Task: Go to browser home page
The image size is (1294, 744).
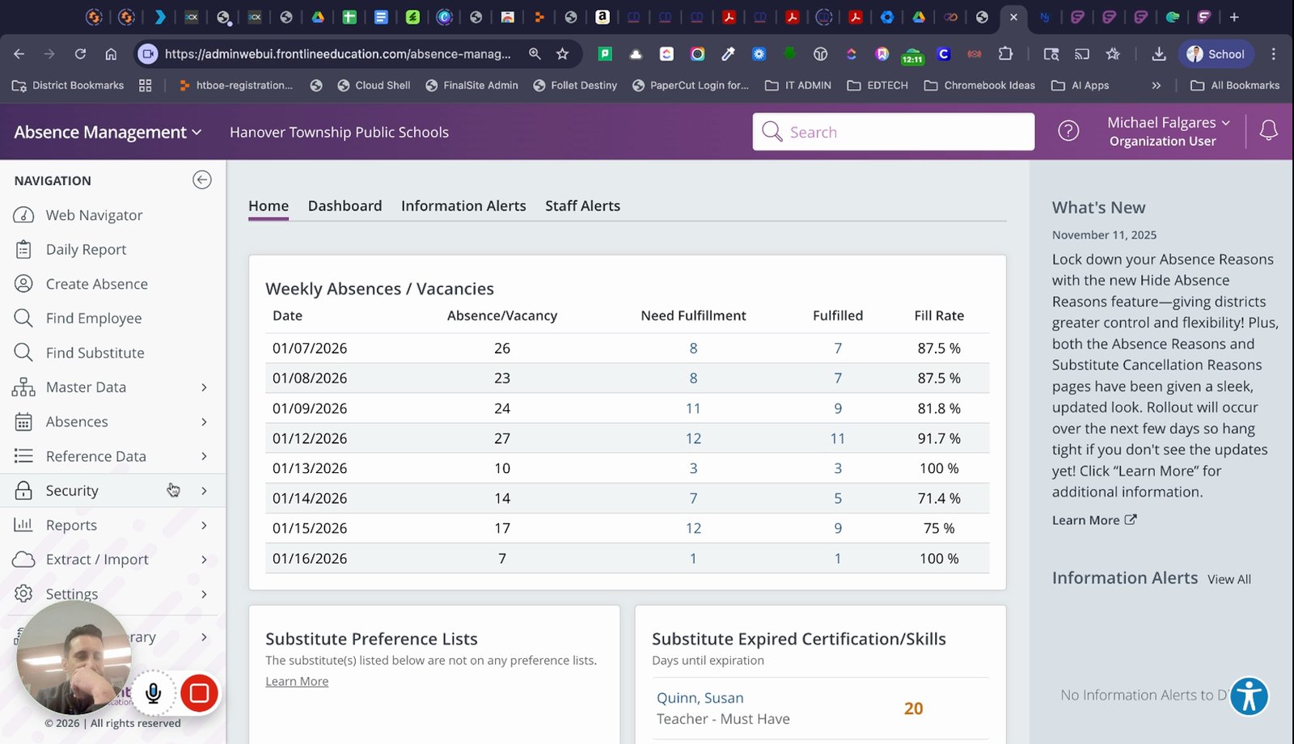Action: tap(111, 54)
